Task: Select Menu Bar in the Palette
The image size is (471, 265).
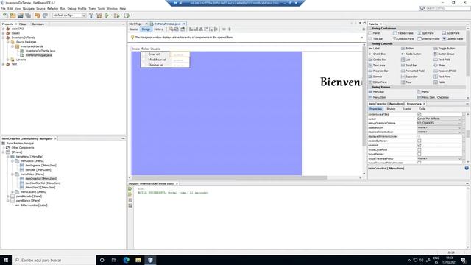Action: pyautogui.click(x=376, y=92)
